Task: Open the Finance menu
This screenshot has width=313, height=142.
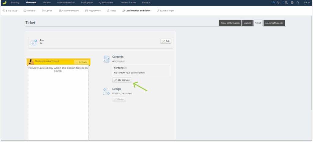Action: pos(146,2)
